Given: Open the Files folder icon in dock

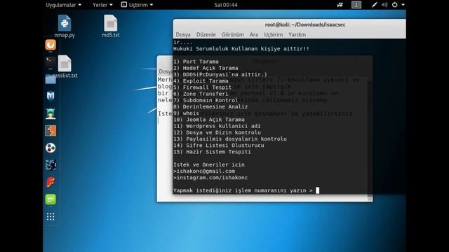Looking at the screenshot, I should click(51, 79).
